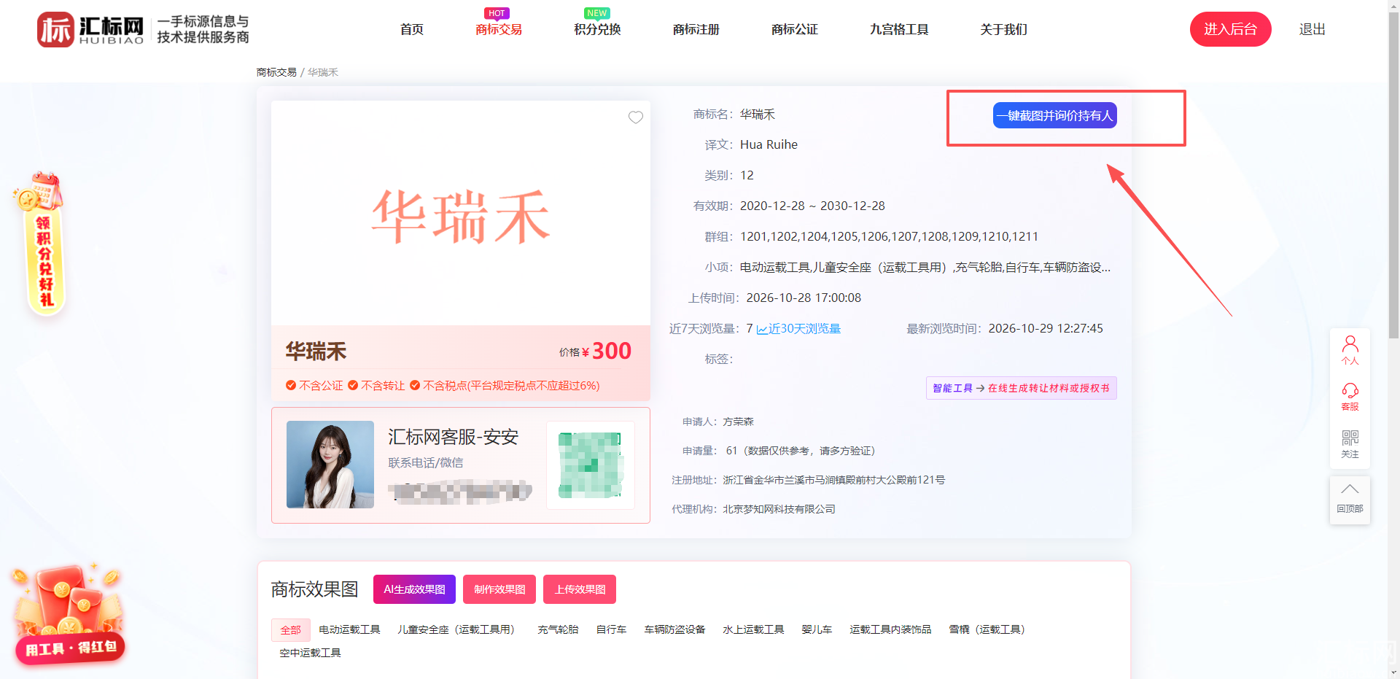Select the 运载工具内装饰品 filter tab
The width and height of the screenshot is (1400, 679).
click(x=890, y=629)
